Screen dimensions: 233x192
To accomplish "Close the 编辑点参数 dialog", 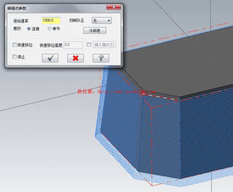I will (x=113, y=7).
